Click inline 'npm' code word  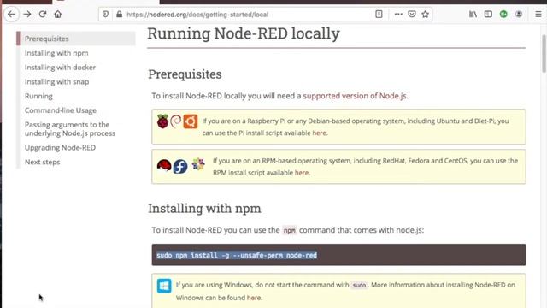coord(289,230)
